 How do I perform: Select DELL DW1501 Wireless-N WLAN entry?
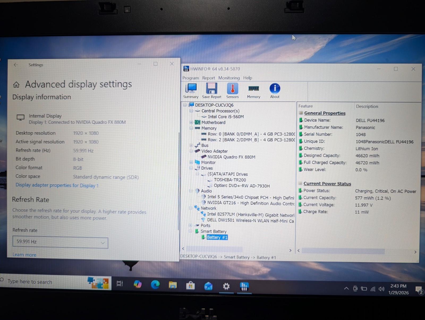[x=250, y=221]
